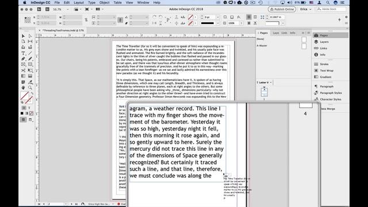Open the stroke weight dropdown
Screen dimensions: 368x207
click(x=218, y=17)
